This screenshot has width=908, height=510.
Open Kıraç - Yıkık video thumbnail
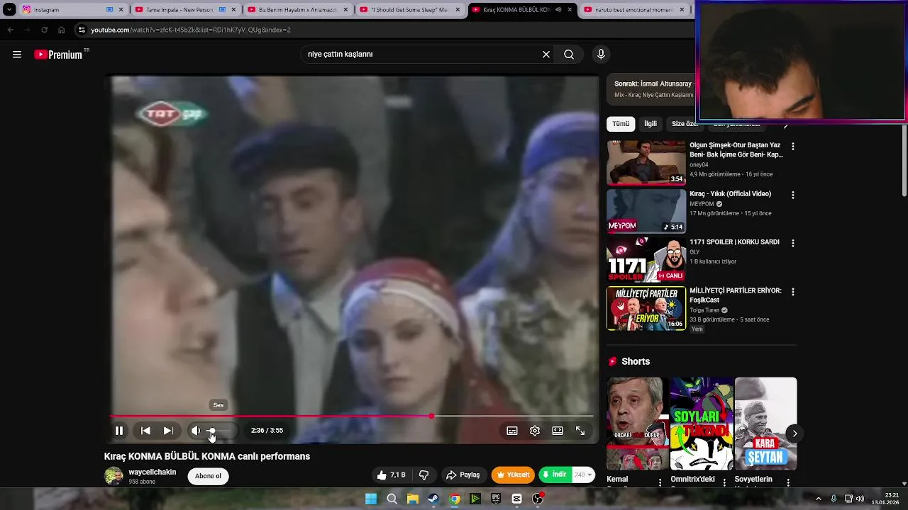tap(646, 211)
